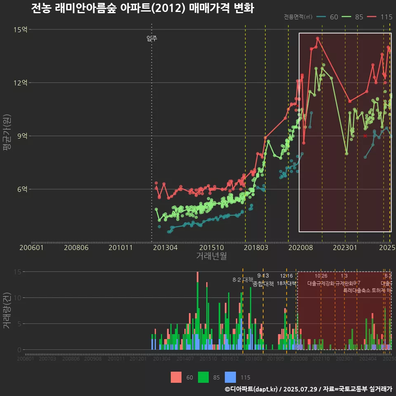Screen dimensions: 396x396
Task: Click the red 115 legend line in the top legend
Action: coord(372,17)
